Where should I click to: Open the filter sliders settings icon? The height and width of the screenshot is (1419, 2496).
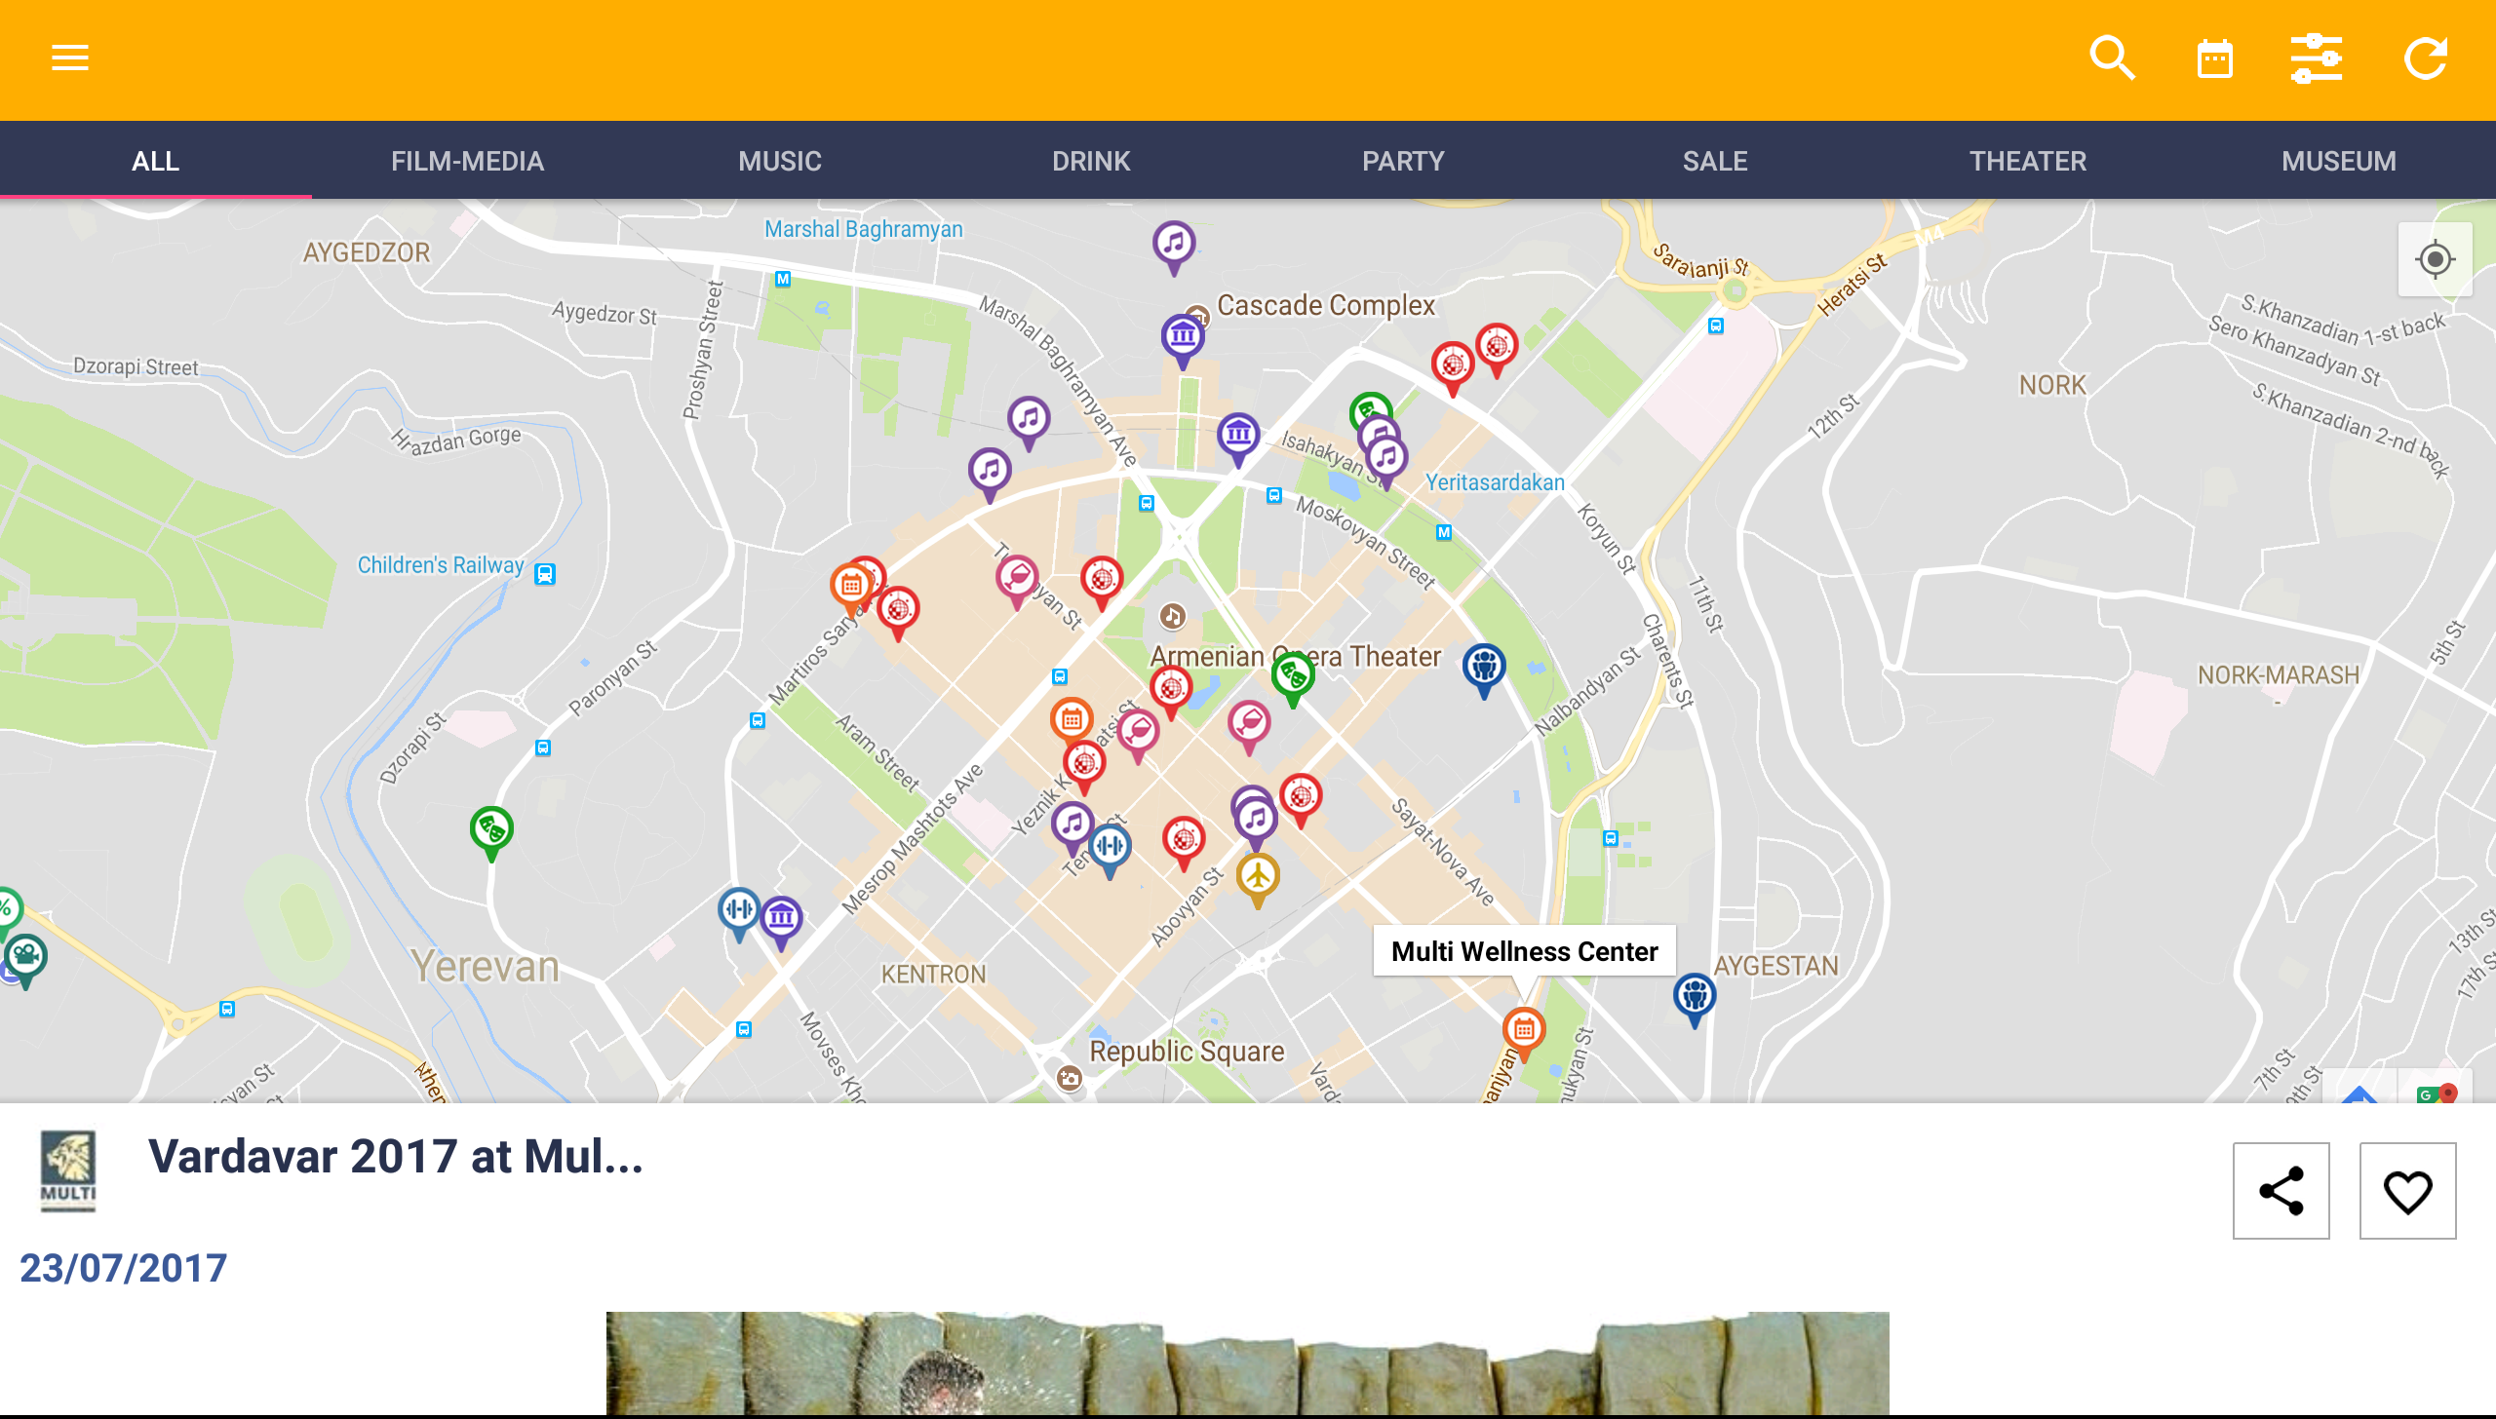2316,58
